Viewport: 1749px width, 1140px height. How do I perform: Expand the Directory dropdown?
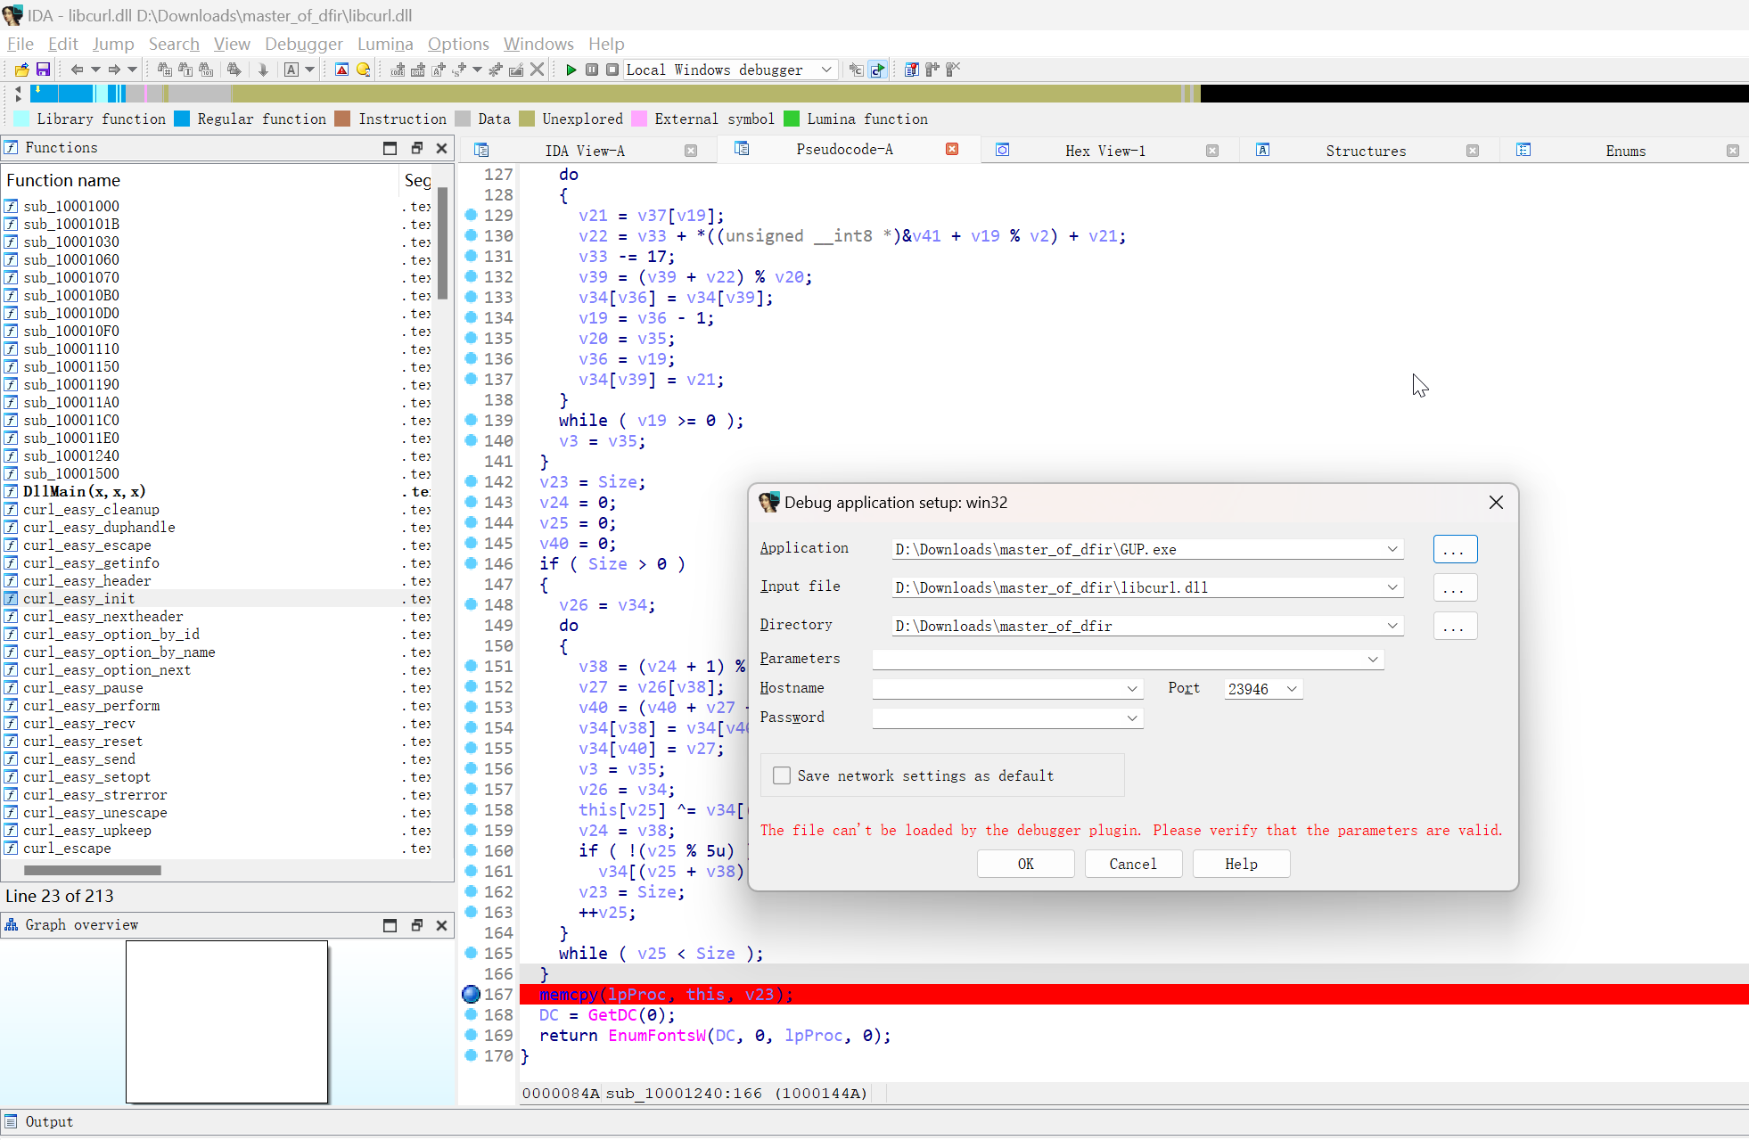coord(1392,626)
